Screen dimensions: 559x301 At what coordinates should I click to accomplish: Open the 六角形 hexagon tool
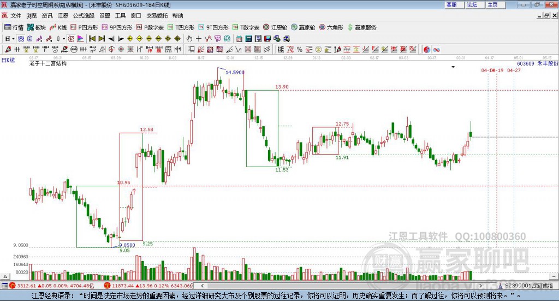coord(331,27)
